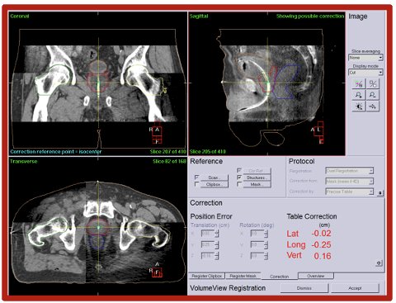
Task: Click the Coronal CT image view
Action: tap(98, 83)
